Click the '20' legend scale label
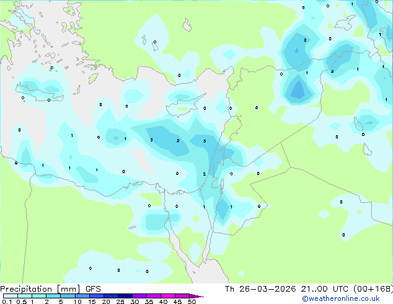Viewport: 393px width, 304px height. (106, 302)
